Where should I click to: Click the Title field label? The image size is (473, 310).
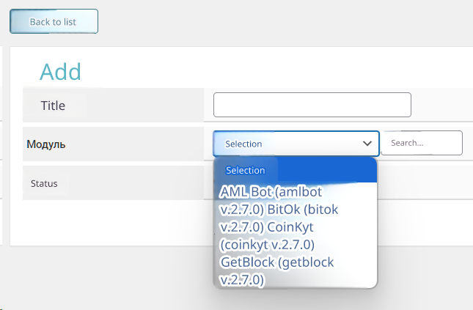click(53, 106)
